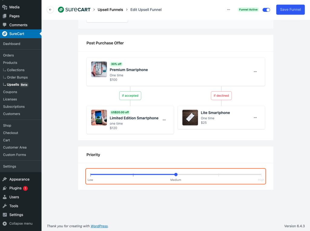This screenshot has height=231, width=310.
Task: Open the Appearance brush icon in sidebar
Action: pos(5,179)
